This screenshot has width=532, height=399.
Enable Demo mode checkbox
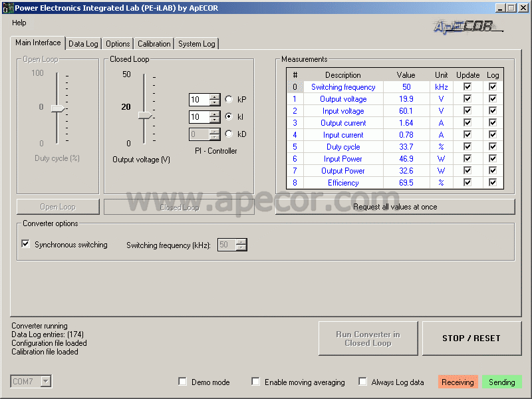point(182,381)
